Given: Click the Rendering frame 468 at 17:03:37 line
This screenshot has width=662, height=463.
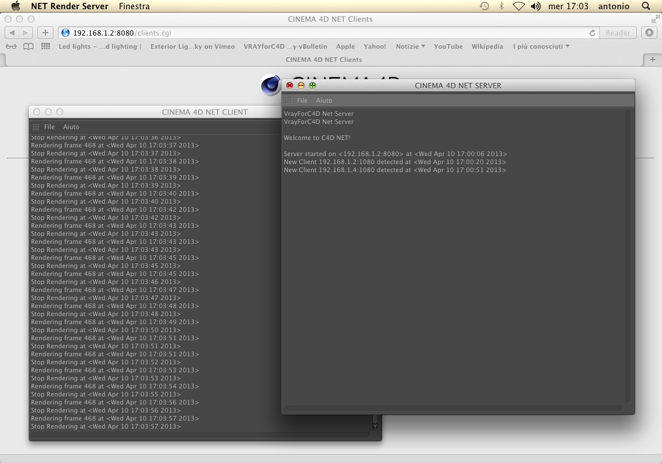Looking at the screenshot, I should point(115,145).
